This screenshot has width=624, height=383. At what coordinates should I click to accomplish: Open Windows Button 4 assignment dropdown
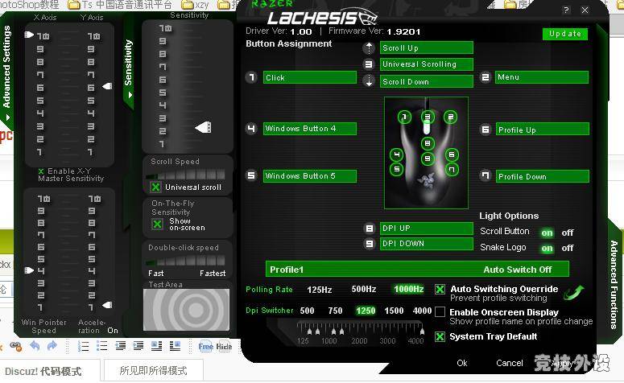(x=309, y=129)
